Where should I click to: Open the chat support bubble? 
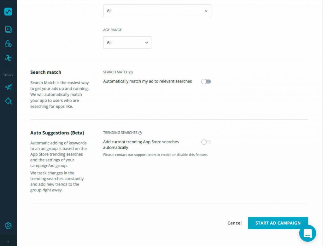click(x=307, y=233)
